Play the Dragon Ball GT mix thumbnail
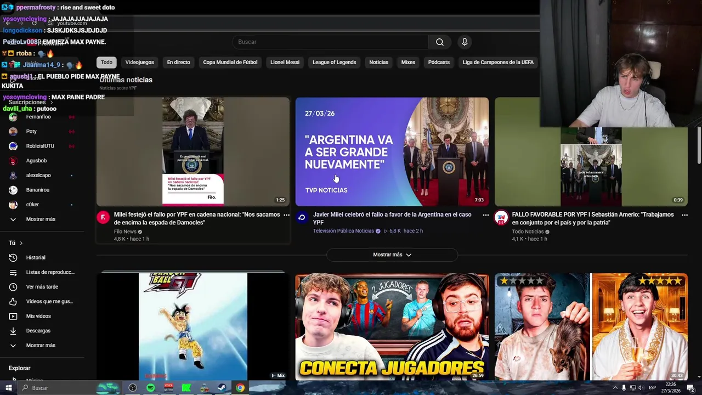702x395 pixels. [x=193, y=326]
